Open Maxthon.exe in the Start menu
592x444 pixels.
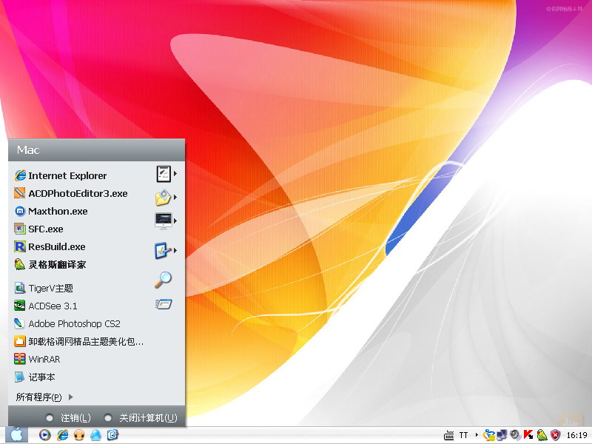tap(51, 211)
